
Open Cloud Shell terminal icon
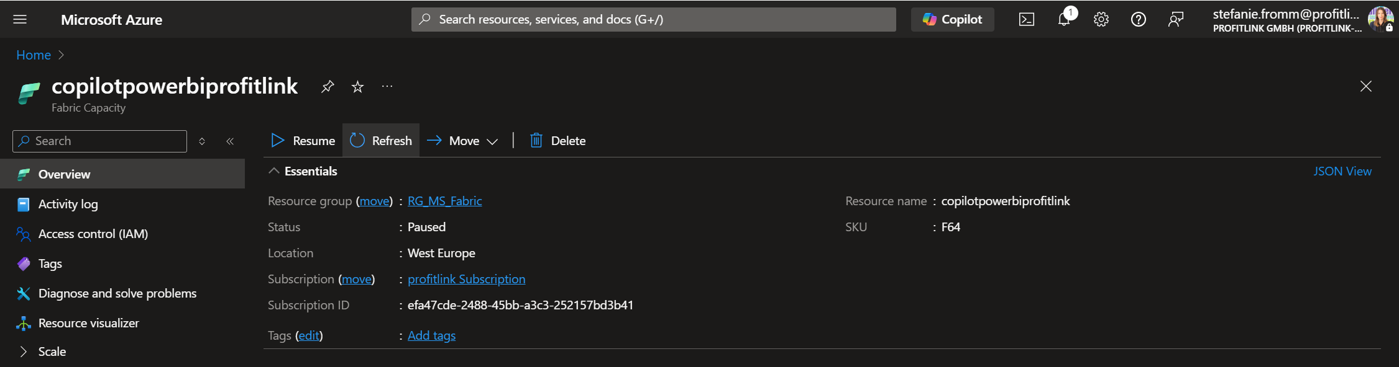point(1027,19)
